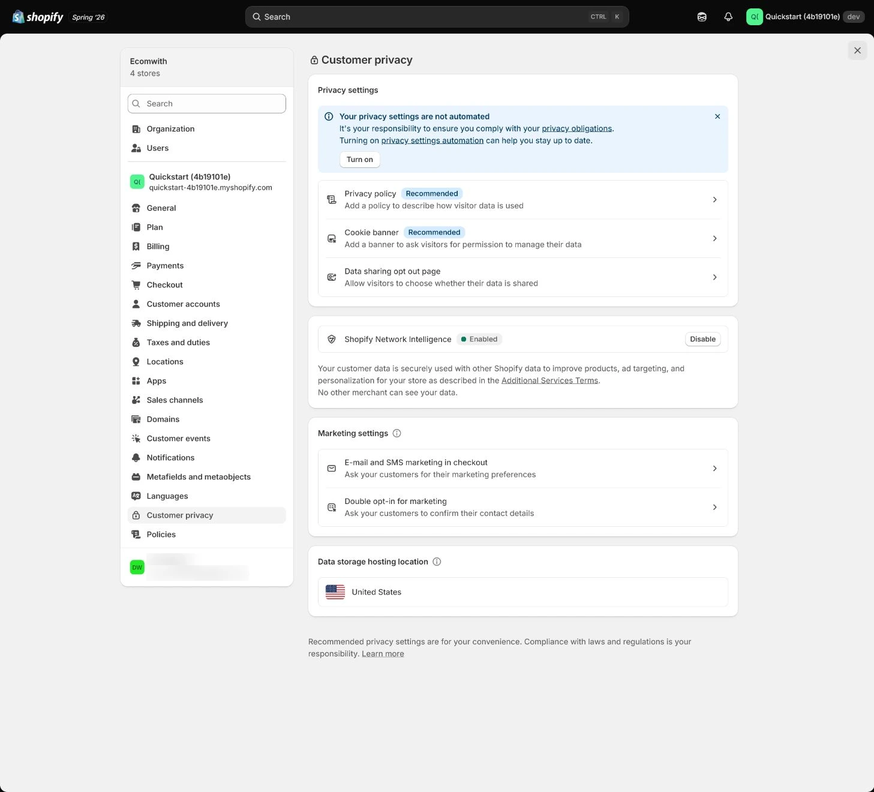Open the privacy settings automation link

point(433,140)
